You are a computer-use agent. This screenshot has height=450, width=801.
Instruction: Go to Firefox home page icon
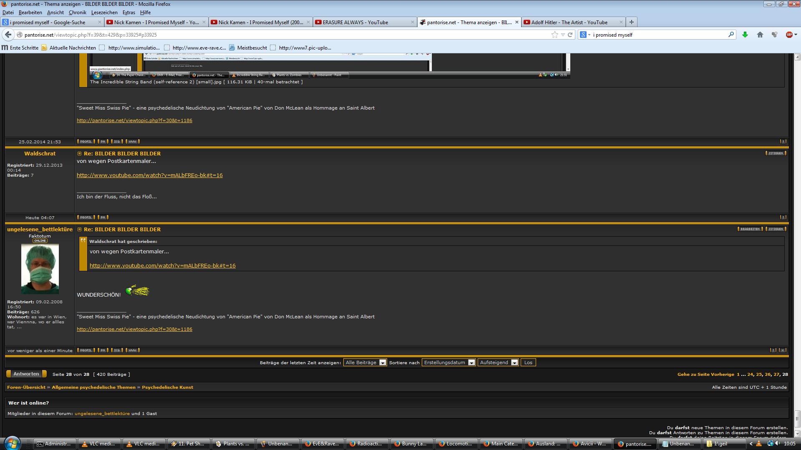pyautogui.click(x=760, y=35)
